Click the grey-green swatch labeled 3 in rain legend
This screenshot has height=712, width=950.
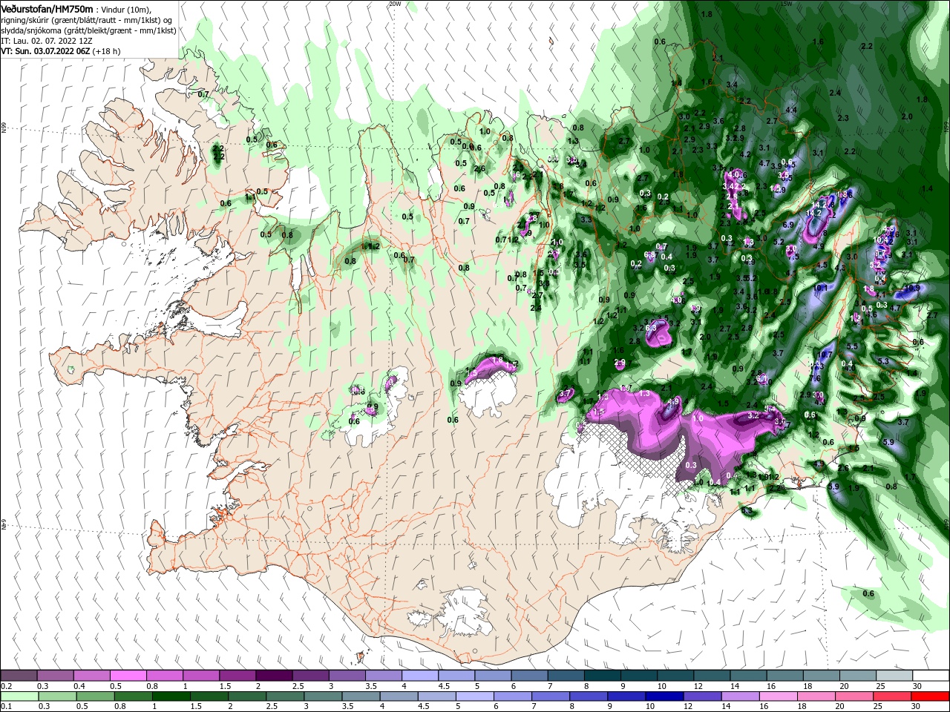323,696
